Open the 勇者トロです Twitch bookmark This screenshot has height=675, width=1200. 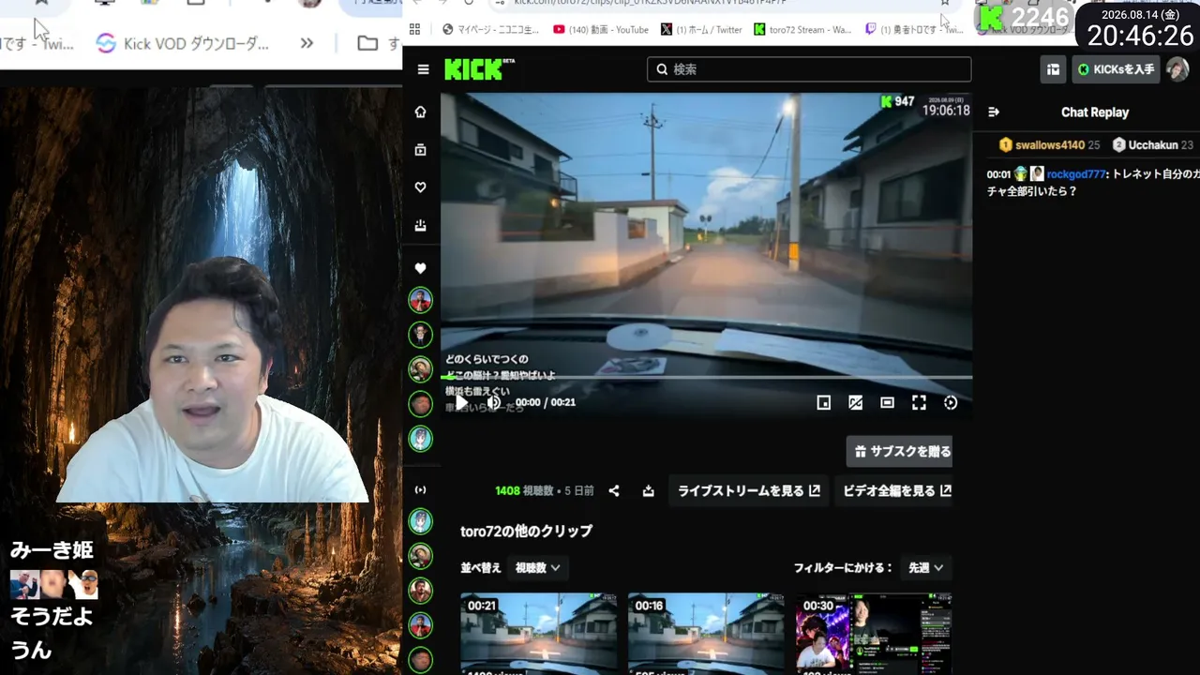coord(914,29)
